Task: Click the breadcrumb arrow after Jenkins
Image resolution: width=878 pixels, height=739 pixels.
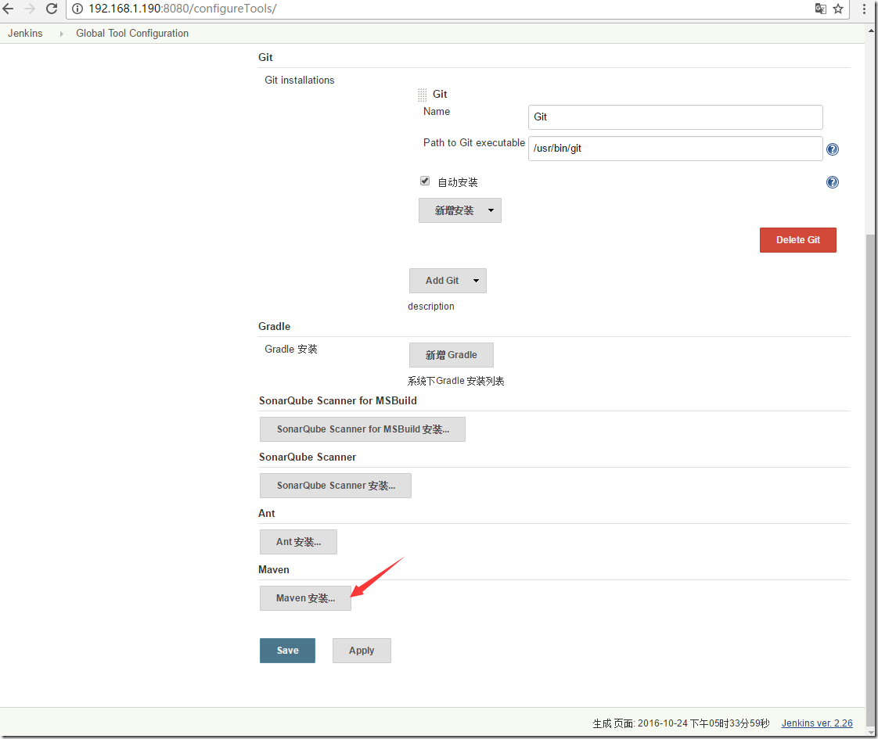Action: [x=61, y=34]
